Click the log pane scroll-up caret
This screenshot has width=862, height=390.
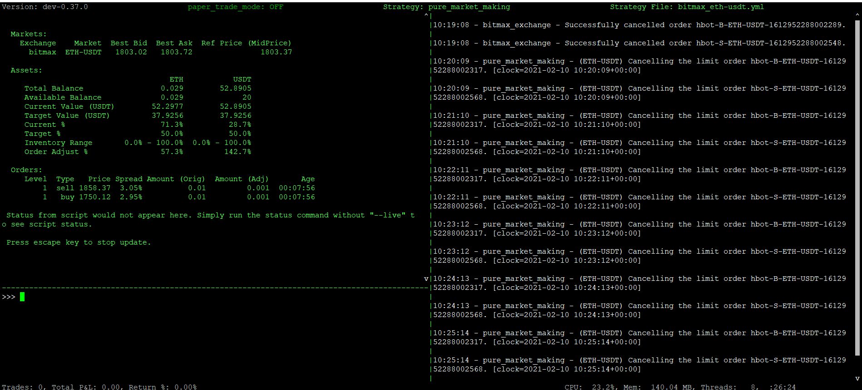(426, 16)
